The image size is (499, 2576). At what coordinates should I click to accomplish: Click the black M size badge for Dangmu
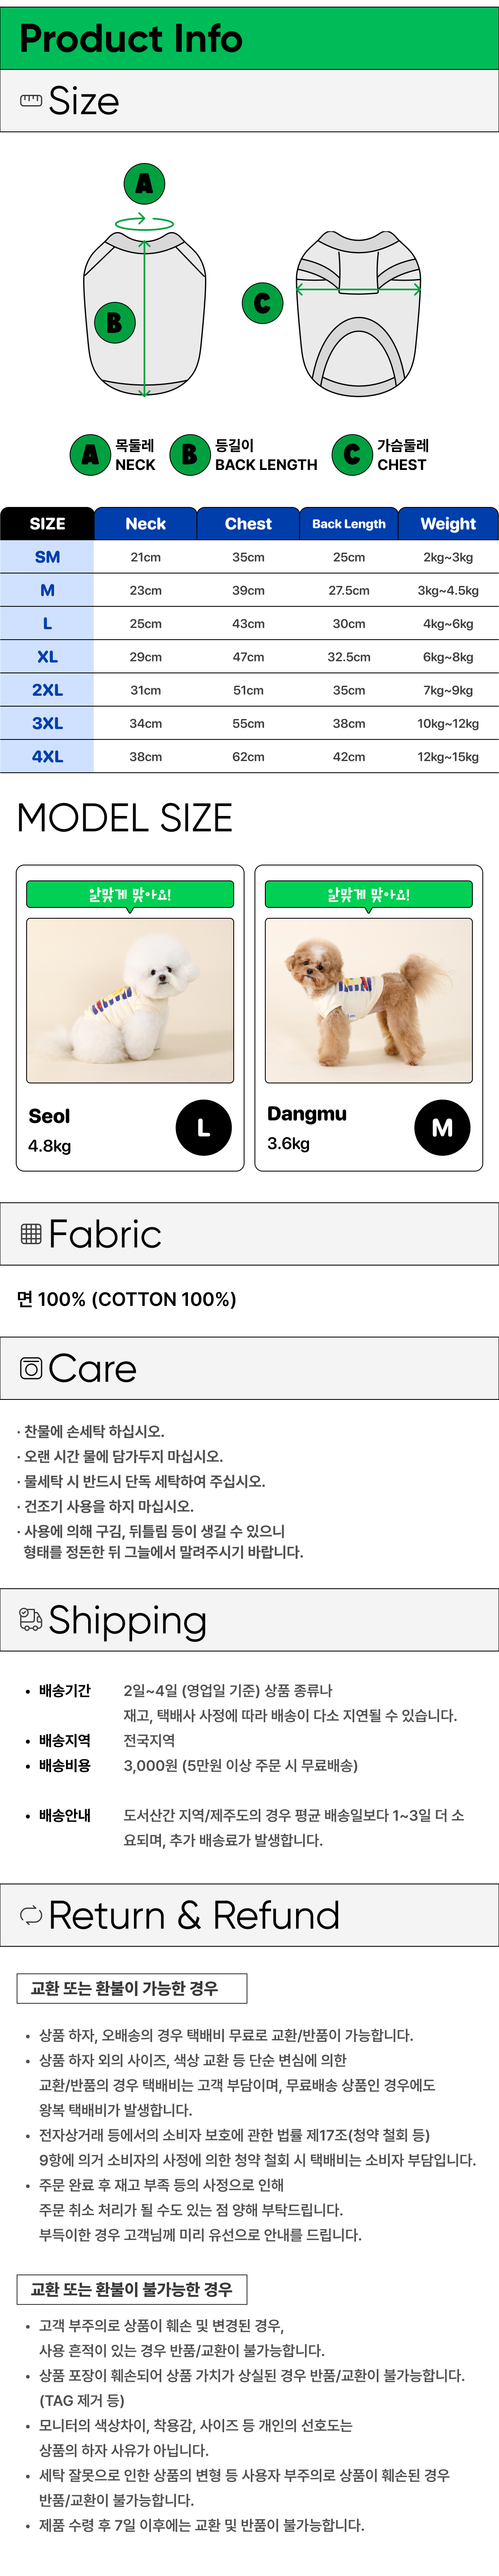pyautogui.click(x=442, y=1127)
